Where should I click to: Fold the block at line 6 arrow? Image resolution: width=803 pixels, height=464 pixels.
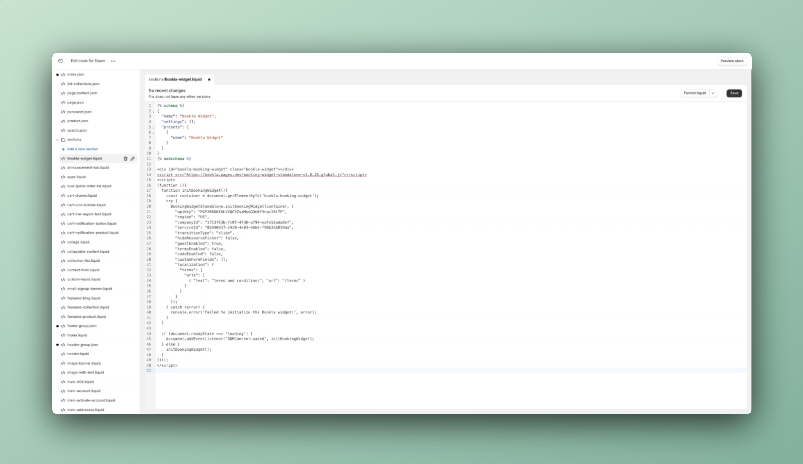pos(153,133)
